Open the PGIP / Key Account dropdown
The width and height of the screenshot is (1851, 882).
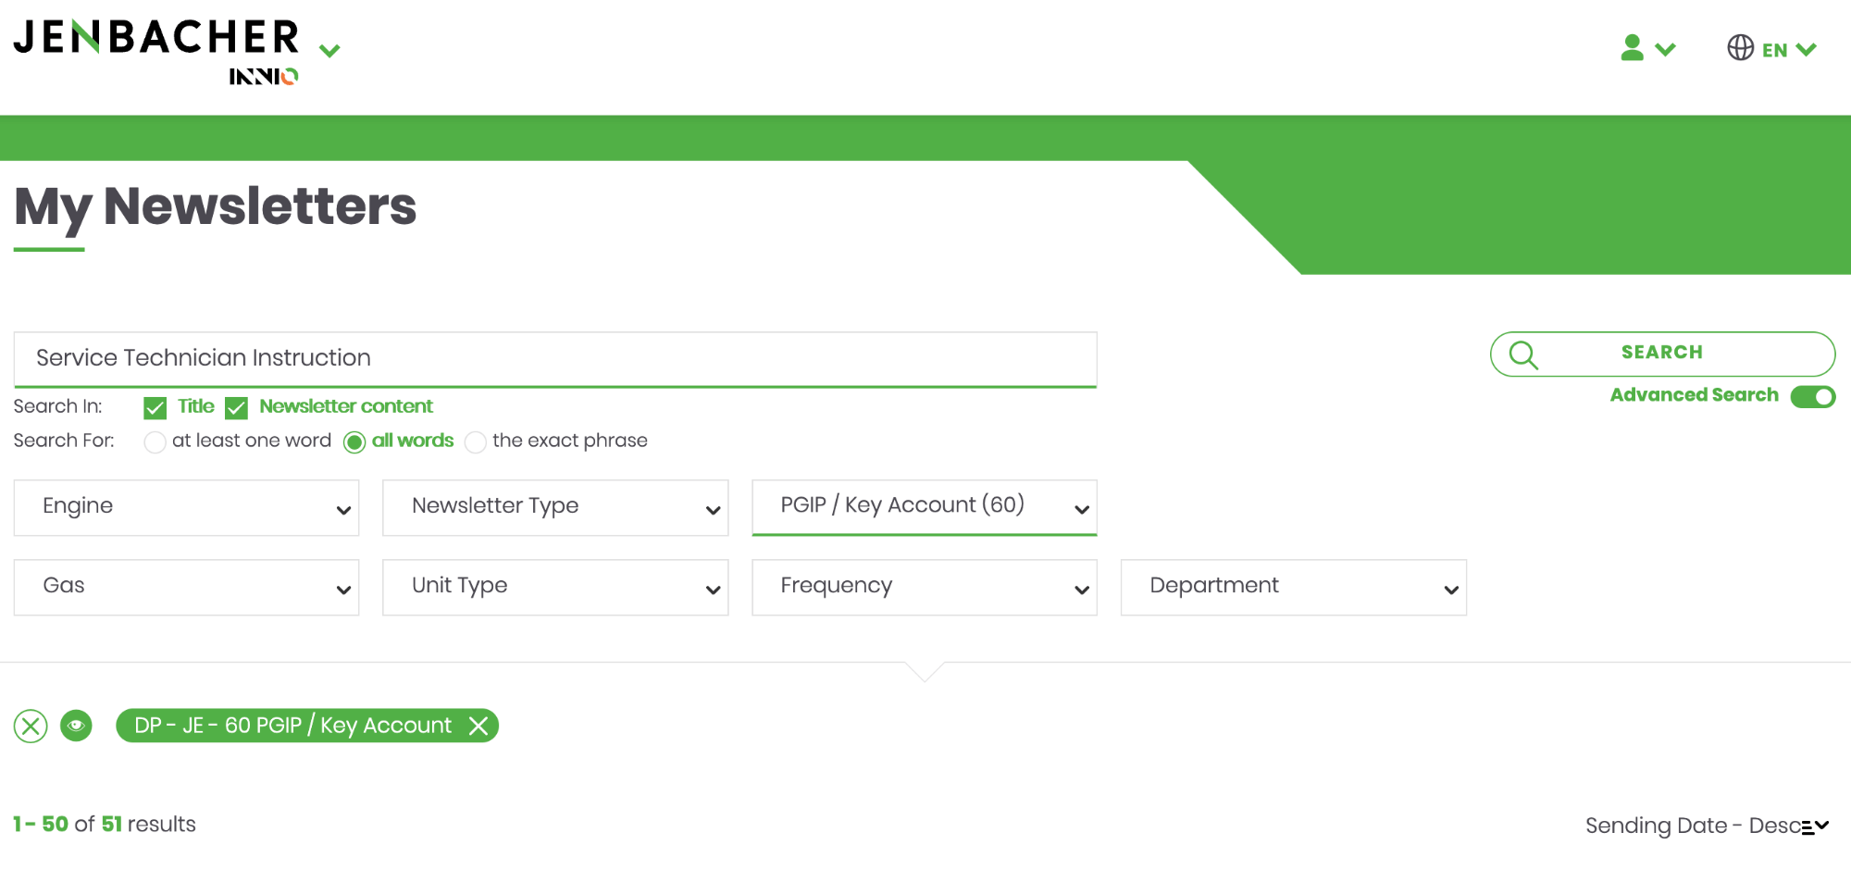pos(924,507)
